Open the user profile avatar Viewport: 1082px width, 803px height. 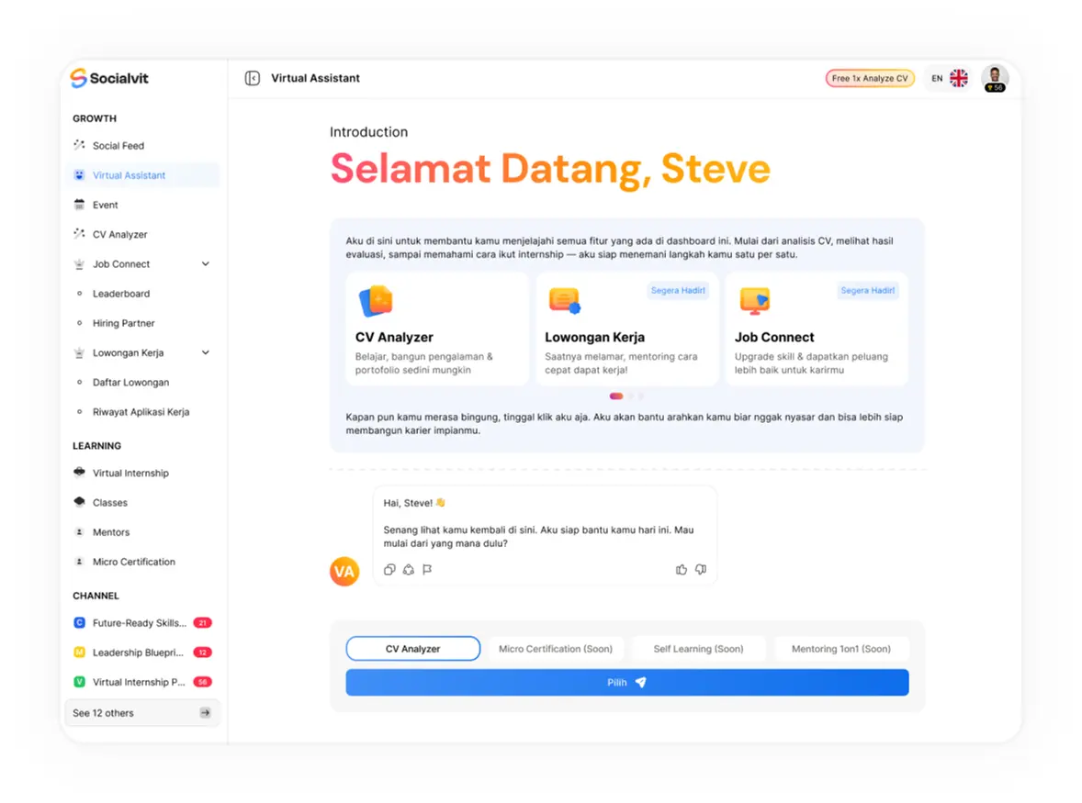pos(995,79)
